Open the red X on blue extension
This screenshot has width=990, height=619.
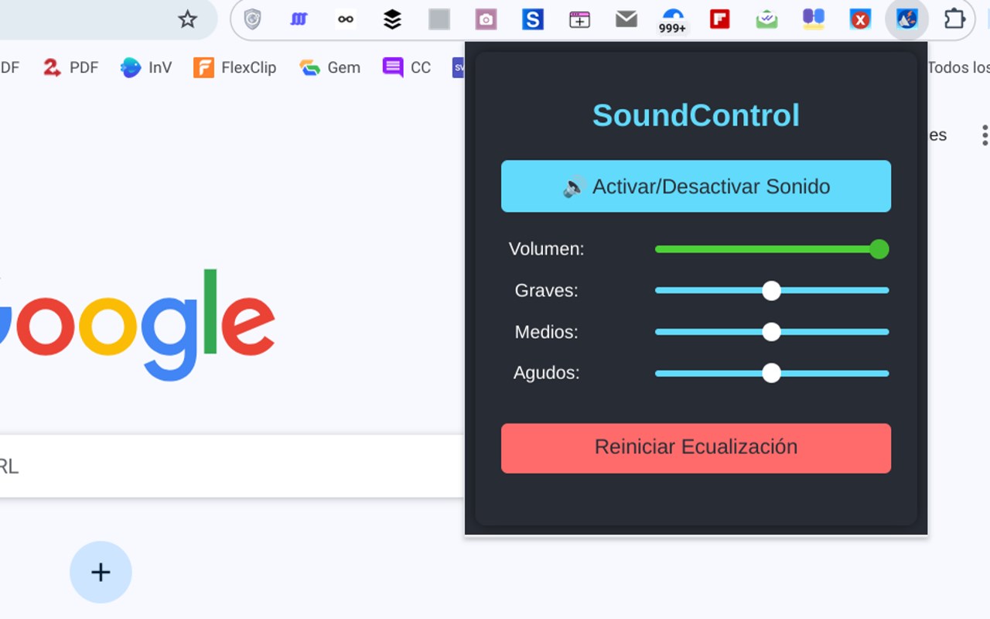860,19
